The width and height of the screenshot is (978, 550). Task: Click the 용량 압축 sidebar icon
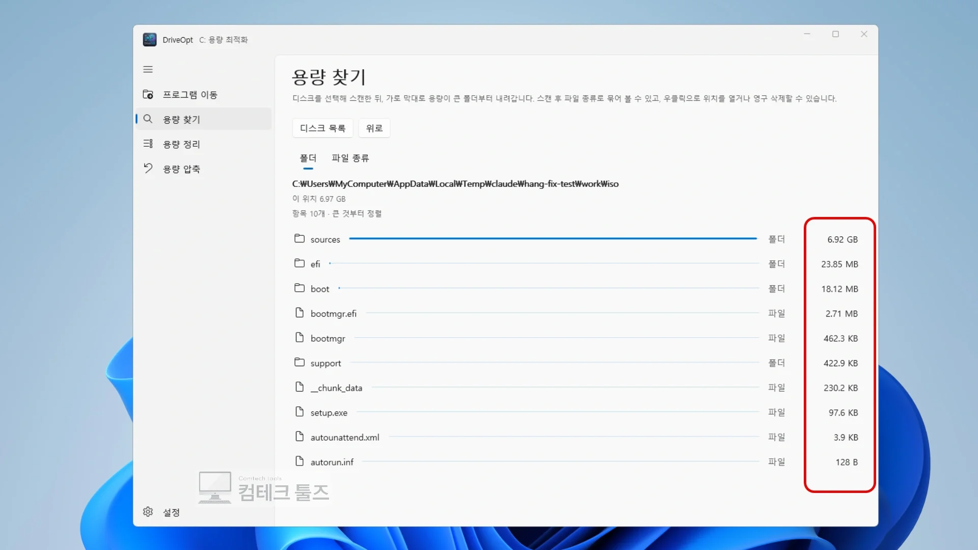[x=148, y=168]
